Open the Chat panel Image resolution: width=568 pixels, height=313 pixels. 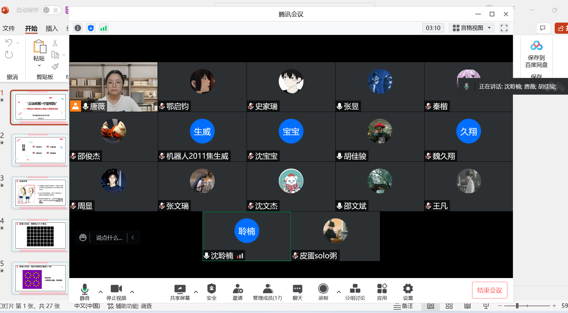click(297, 292)
